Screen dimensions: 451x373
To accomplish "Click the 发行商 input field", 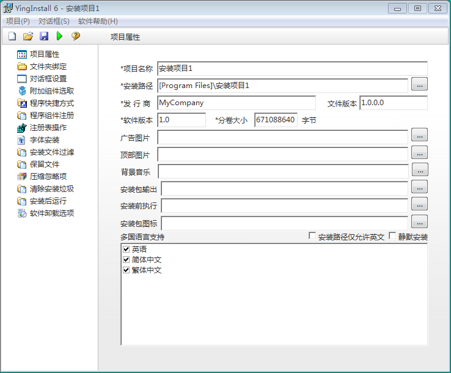I will click(x=237, y=103).
